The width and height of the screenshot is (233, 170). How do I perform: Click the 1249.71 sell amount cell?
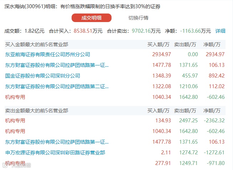188,163
